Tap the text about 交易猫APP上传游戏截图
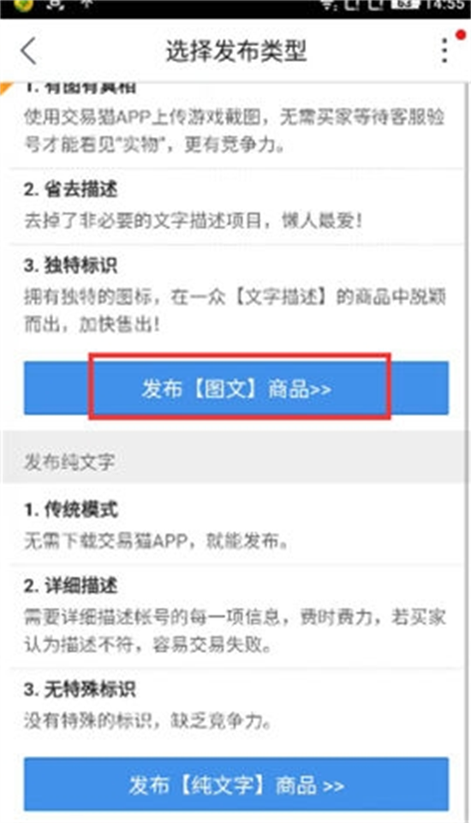Image resolution: width=471 pixels, height=823 pixels. [234, 130]
